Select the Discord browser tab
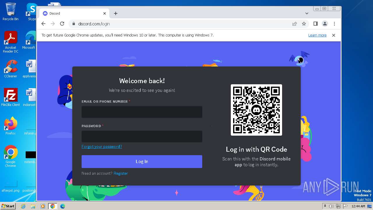Screen dimensions: 373x210 (74, 13)
